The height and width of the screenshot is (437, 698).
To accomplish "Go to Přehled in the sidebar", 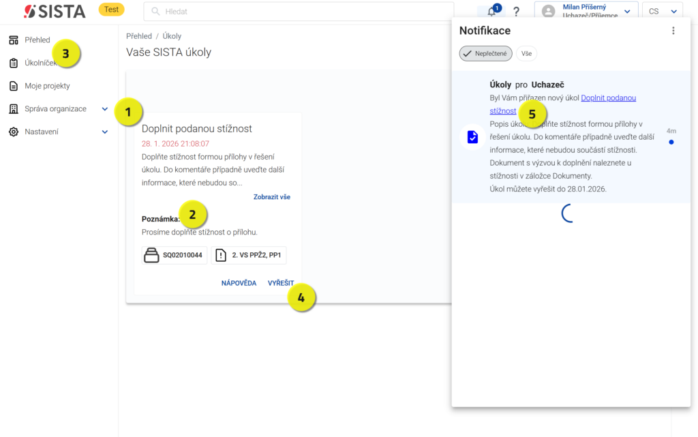I will (x=37, y=40).
